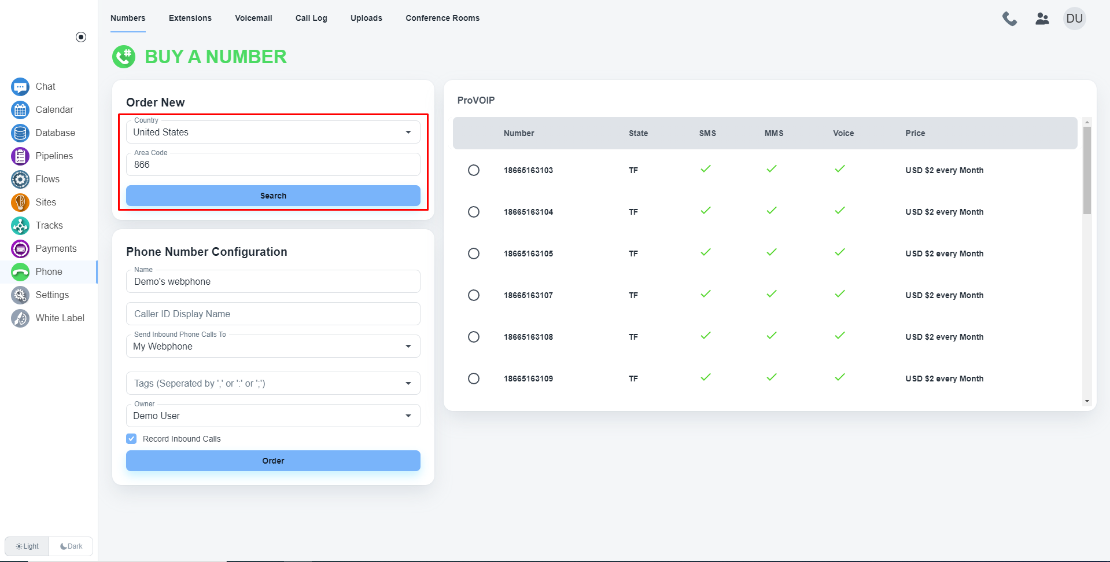Open the Payments sidebar icon

pyautogui.click(x=20, y=249)
